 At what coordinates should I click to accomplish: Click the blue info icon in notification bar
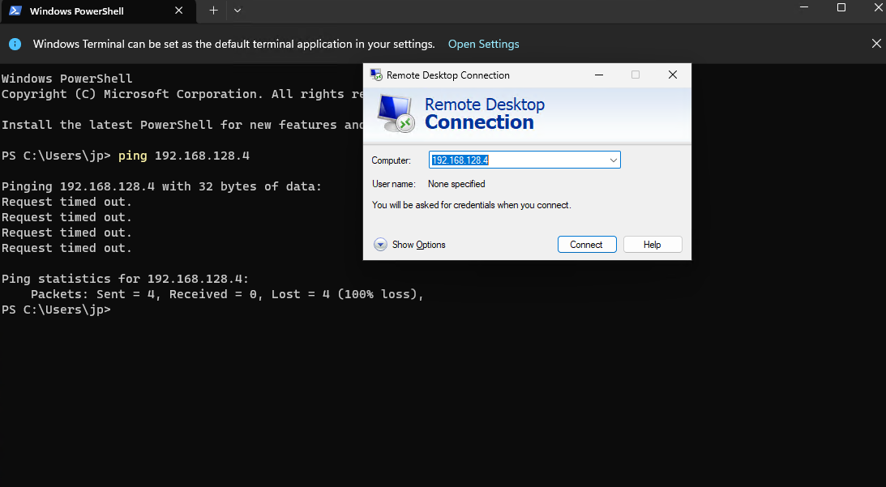point(15,44)
